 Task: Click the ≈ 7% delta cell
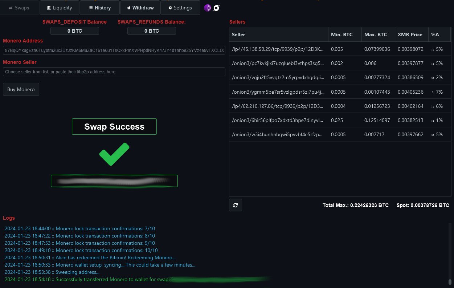[437, 92]
